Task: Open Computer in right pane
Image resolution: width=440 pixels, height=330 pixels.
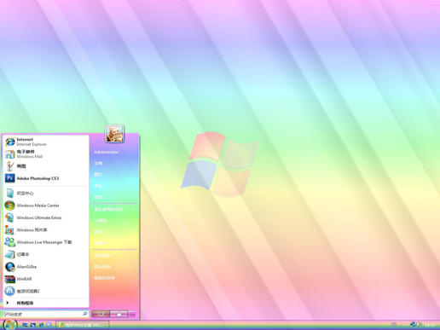Action: [x=114, y=221]
